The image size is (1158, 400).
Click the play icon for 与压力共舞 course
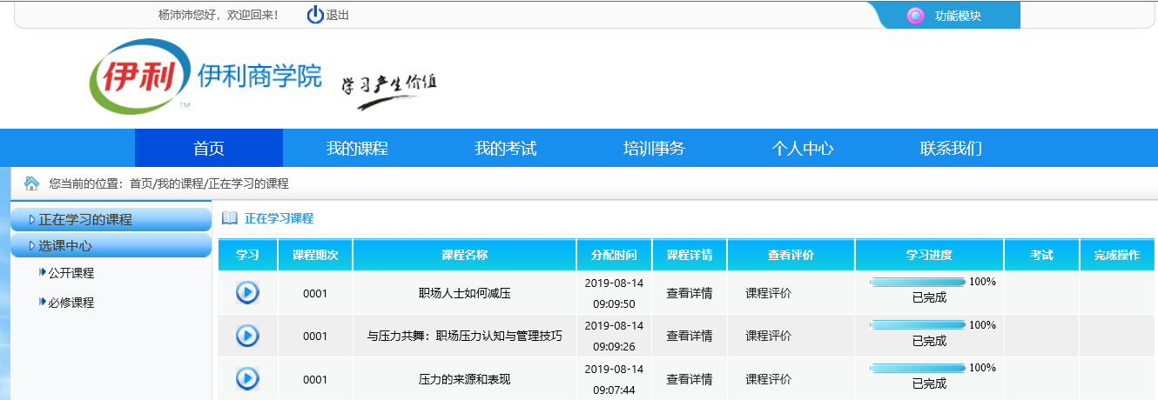(x=247, y=336)
